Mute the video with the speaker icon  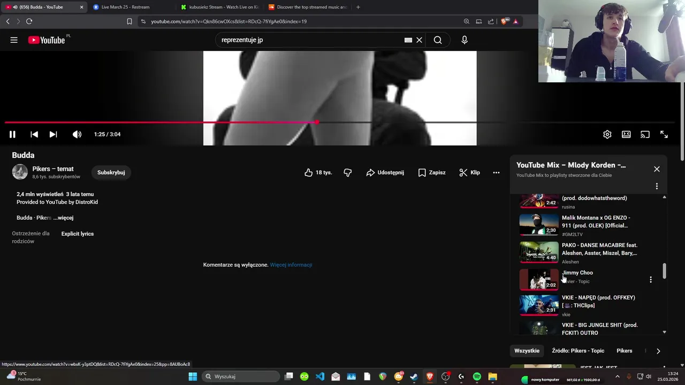tap(77, 134)
